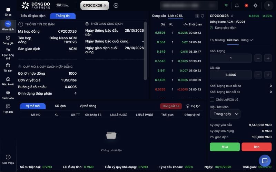Viewport: 276px width, 172px height.
Task: Click the order book layout split icon
Action: 197,16
